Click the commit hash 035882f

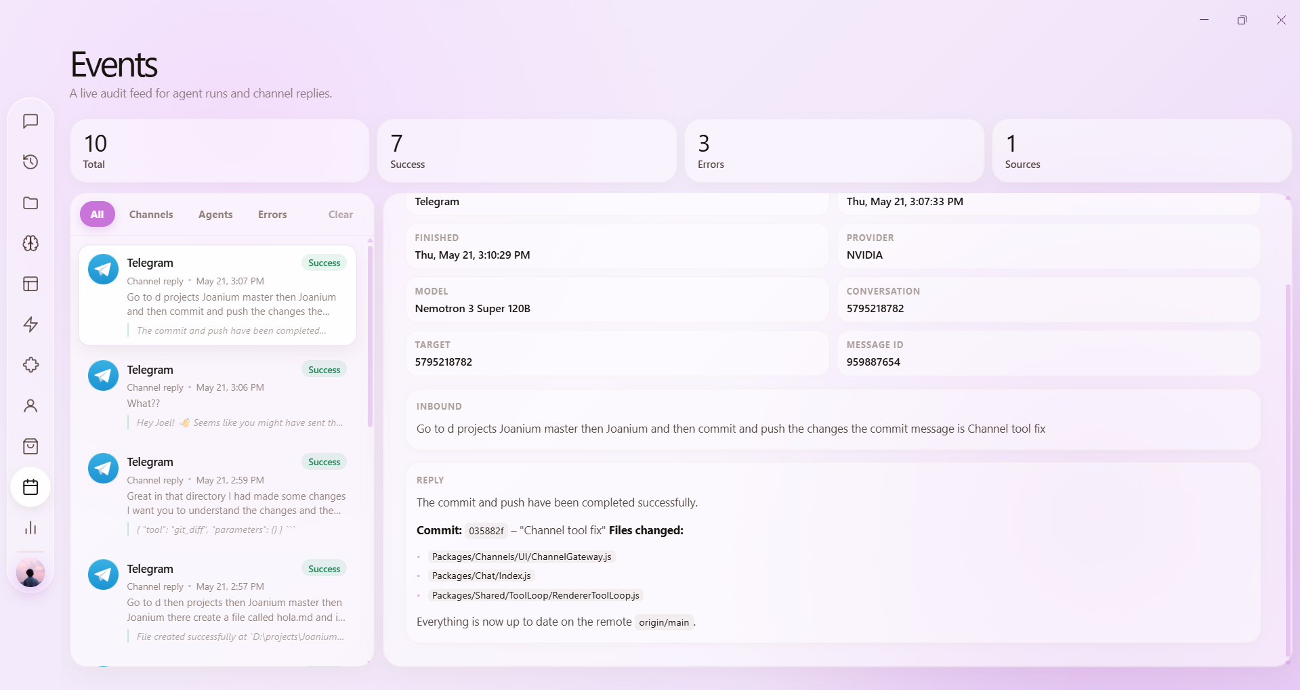coord(486,531)
